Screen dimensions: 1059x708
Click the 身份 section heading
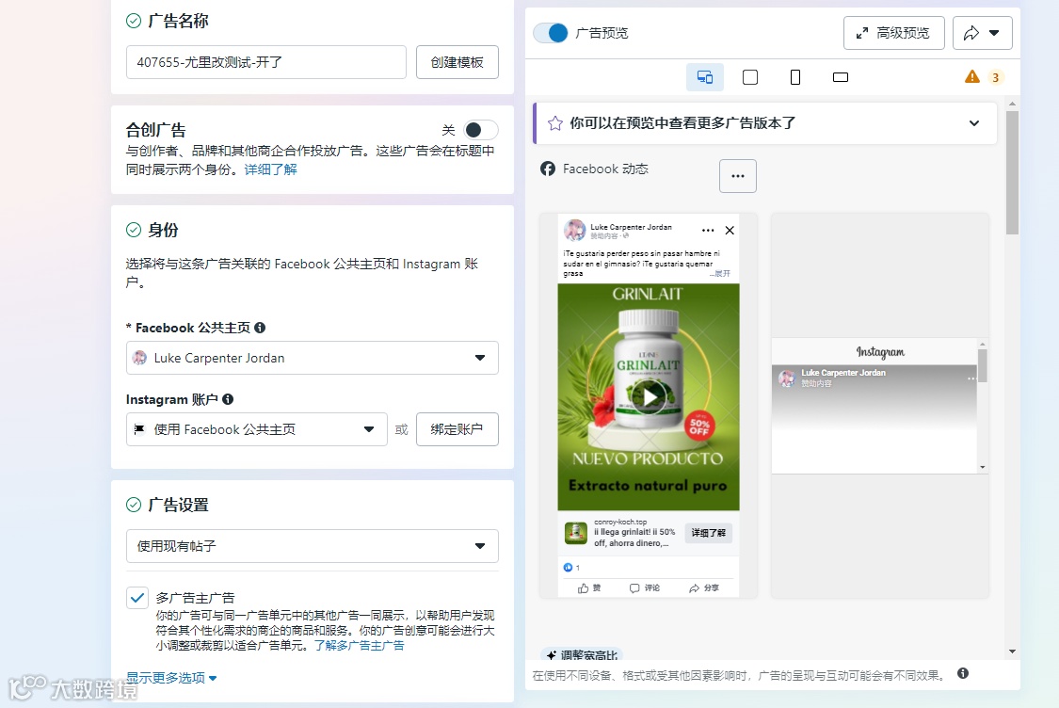(163, 230)
